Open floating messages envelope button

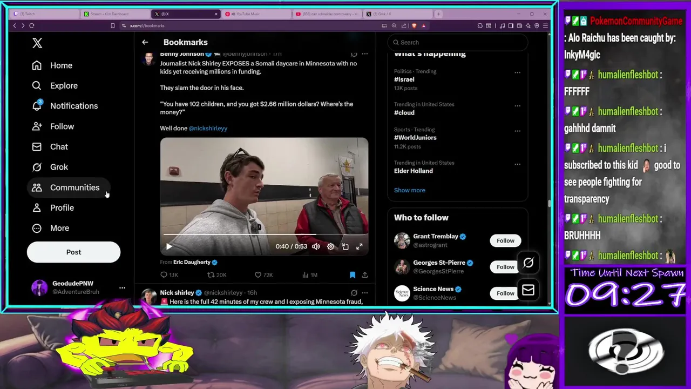(x=528, y=291)
